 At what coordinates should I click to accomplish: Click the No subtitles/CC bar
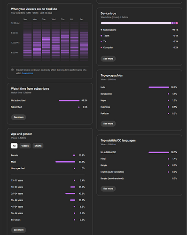(159, 152)
